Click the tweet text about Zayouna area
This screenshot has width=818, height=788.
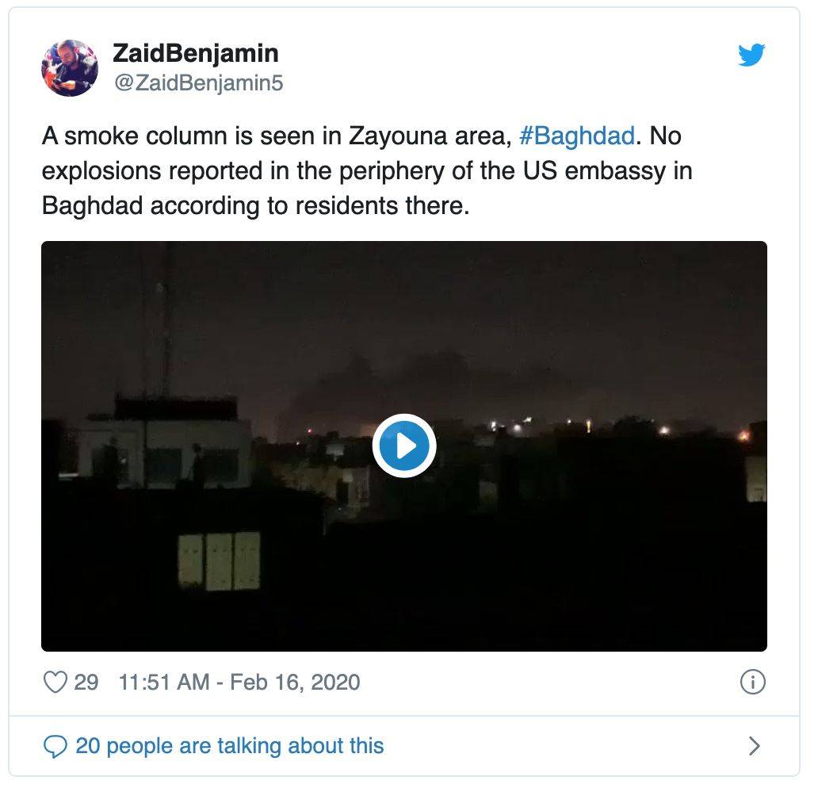[x=367, y=170]
